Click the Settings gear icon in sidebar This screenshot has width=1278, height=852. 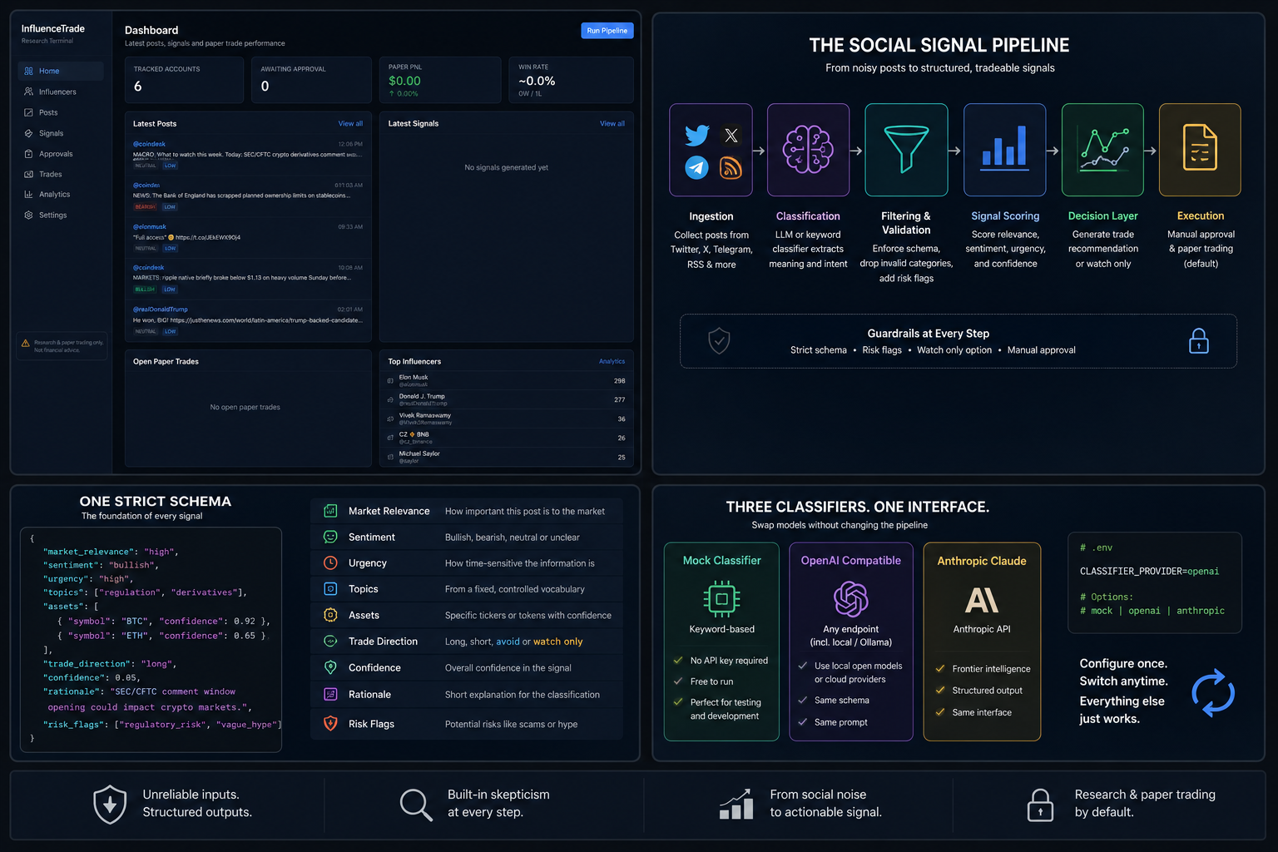coord(29,215)
